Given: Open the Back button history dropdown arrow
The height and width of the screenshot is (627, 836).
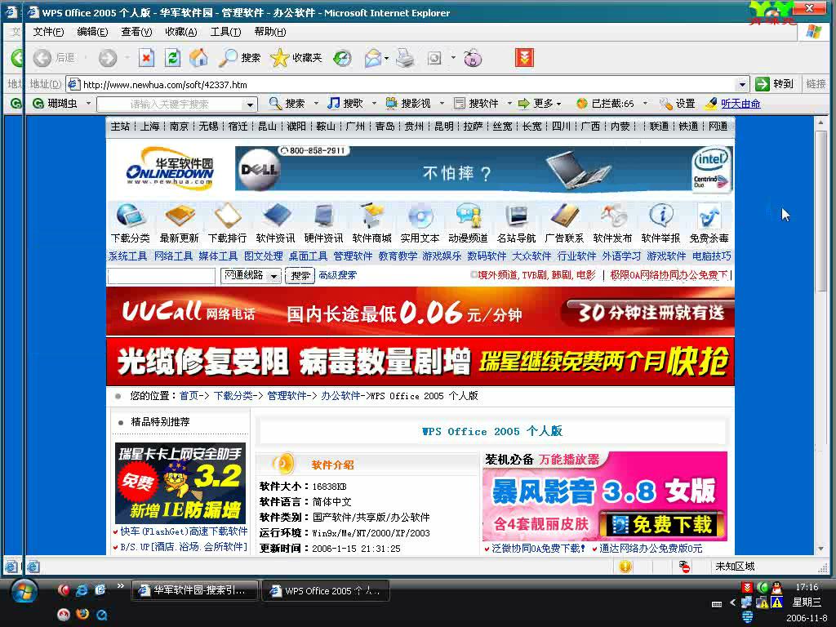Looking at the screenshot, I should coord(87,58).
